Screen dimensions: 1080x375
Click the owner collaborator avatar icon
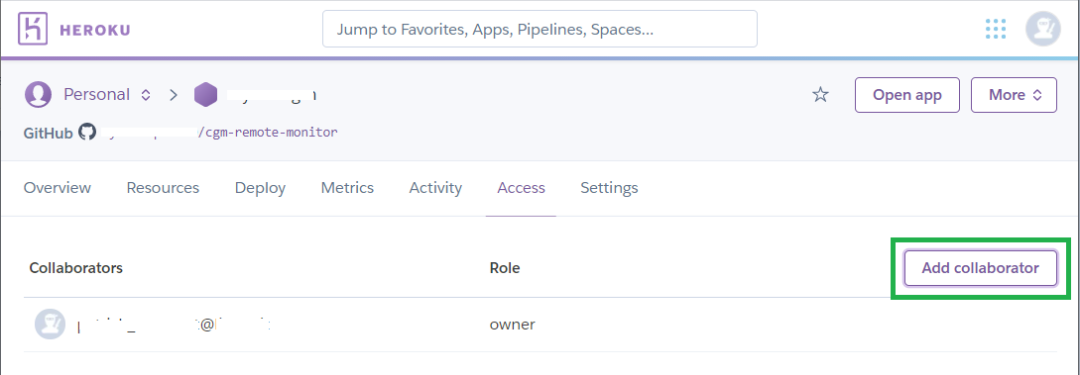click(x=50, y=325)
